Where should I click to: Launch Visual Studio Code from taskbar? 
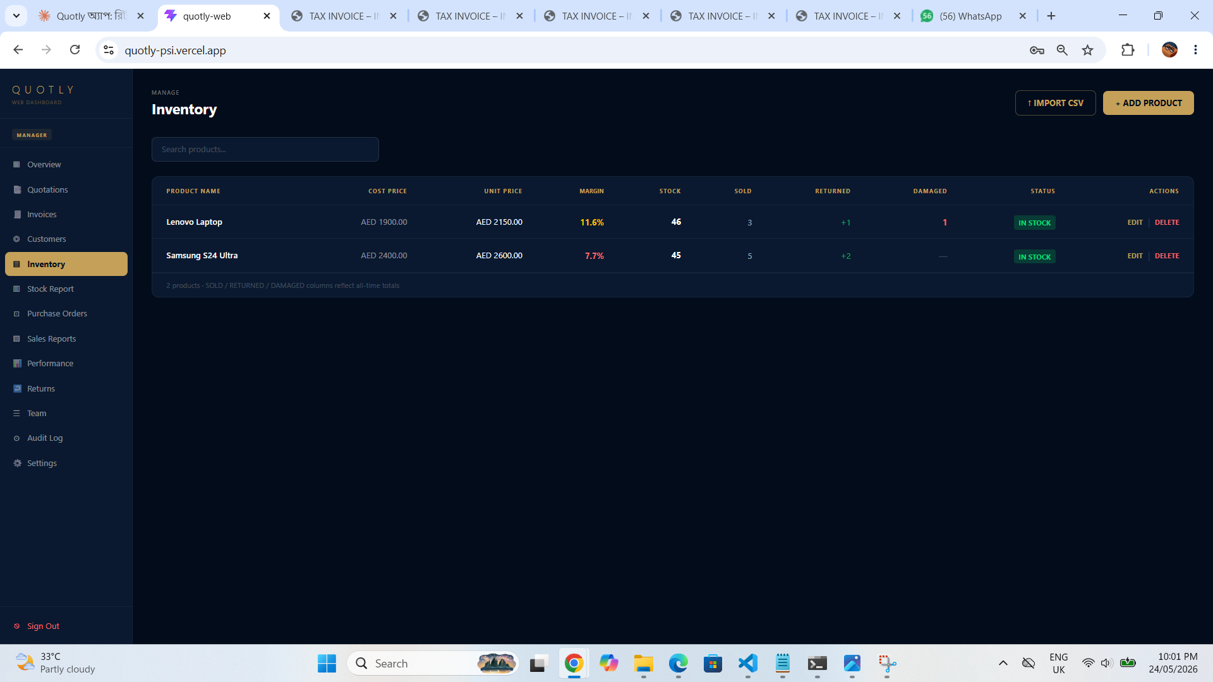pos(748,663)
